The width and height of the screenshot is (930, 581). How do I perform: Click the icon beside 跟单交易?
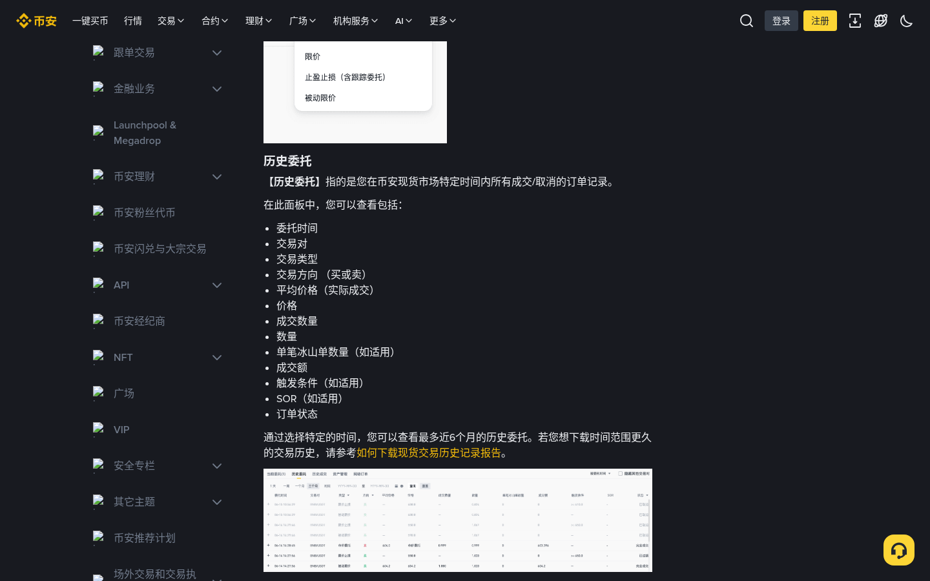click(x=98, y=52)
